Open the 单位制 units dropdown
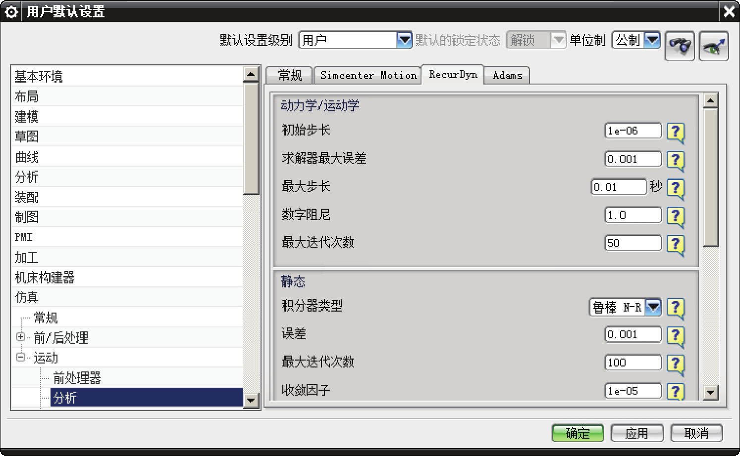The width and height of the screenshot is (740, 456). pos(652,40)
